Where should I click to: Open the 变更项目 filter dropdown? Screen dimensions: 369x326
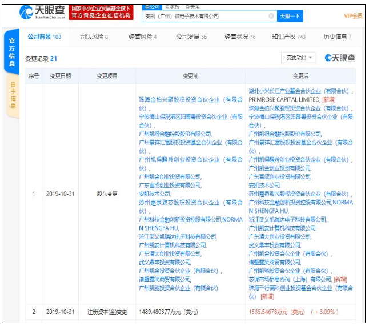(x=299, y=58)
